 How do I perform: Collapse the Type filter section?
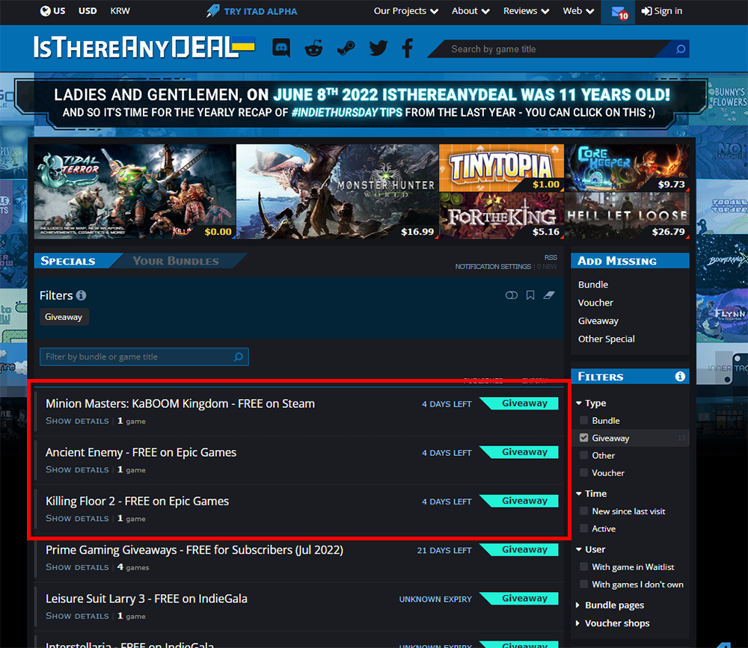coord(591,403)
